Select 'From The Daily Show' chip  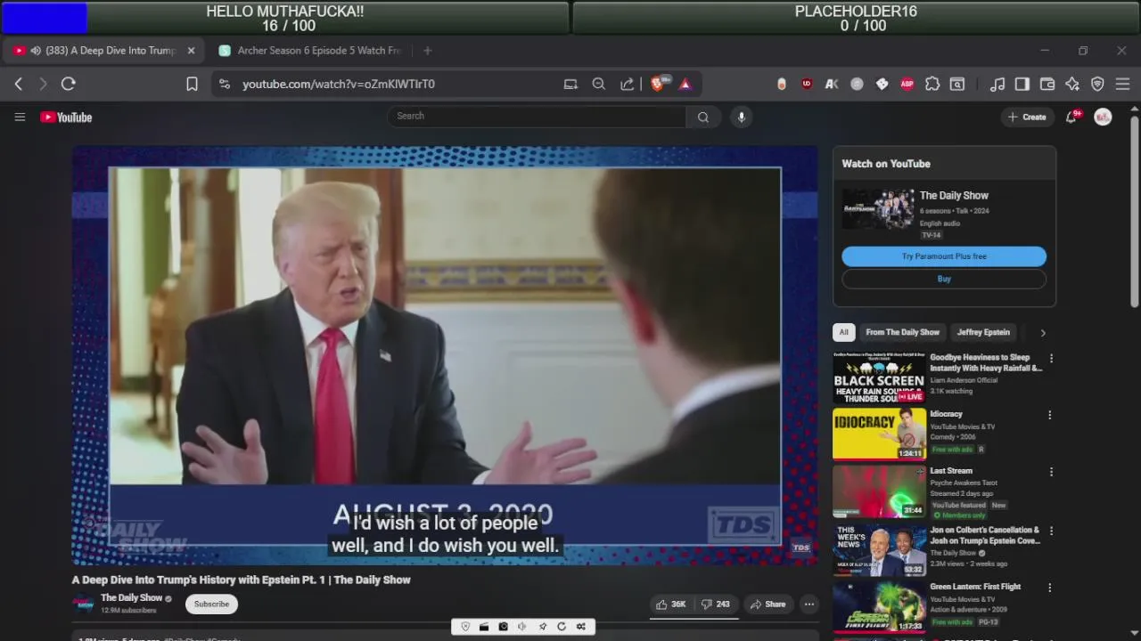tap(902, 332)
